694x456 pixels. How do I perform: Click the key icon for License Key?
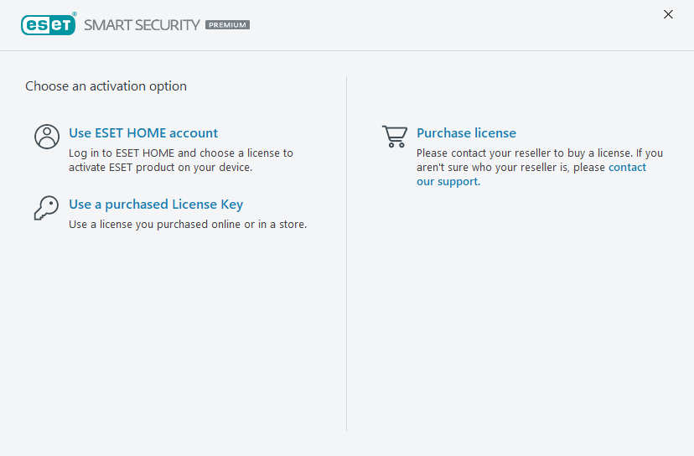click(x=46, y=208)
